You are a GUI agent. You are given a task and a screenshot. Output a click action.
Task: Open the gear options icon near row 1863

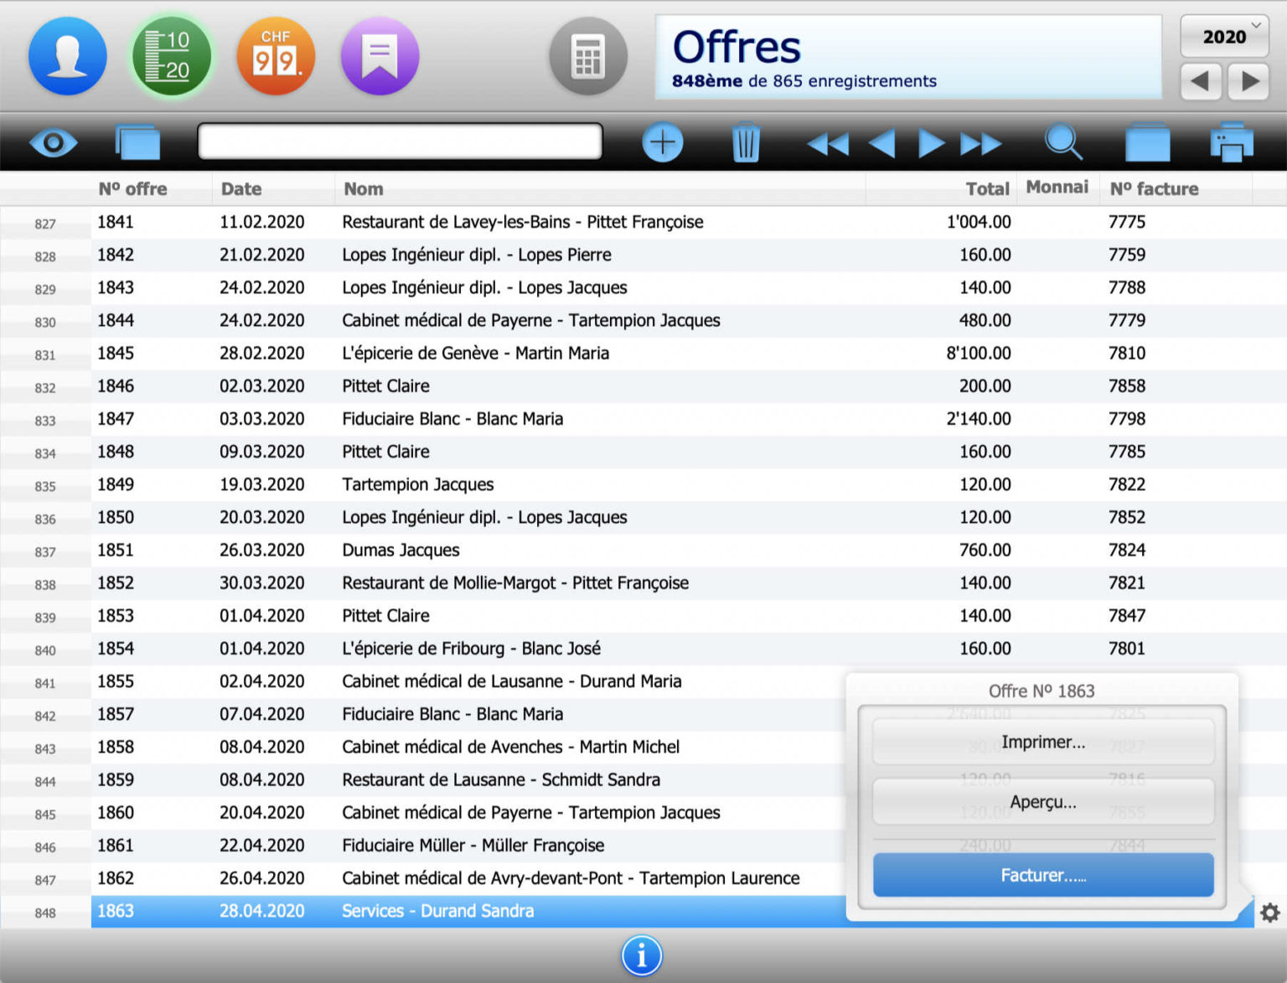(x=1269, y=913)
